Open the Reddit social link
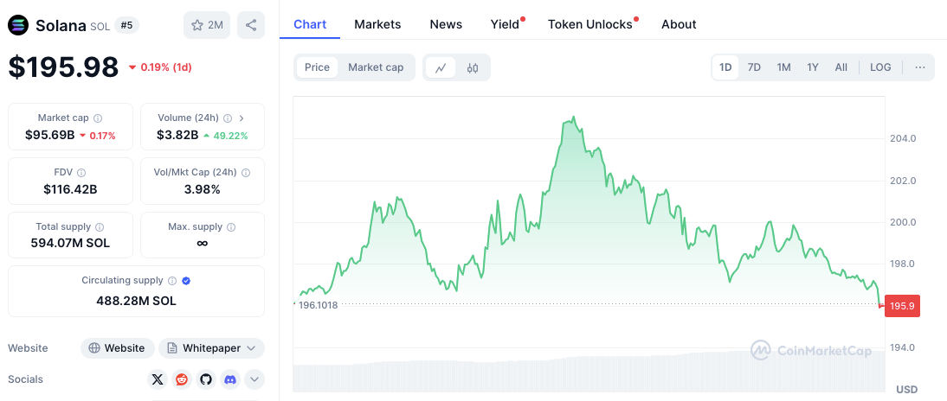 click(182, 379)
